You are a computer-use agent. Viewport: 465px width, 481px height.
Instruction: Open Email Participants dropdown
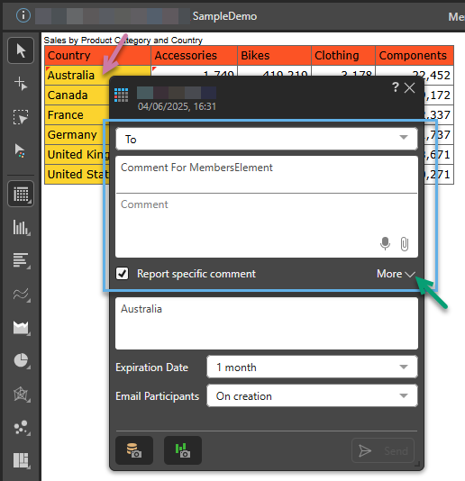(312, 395)
